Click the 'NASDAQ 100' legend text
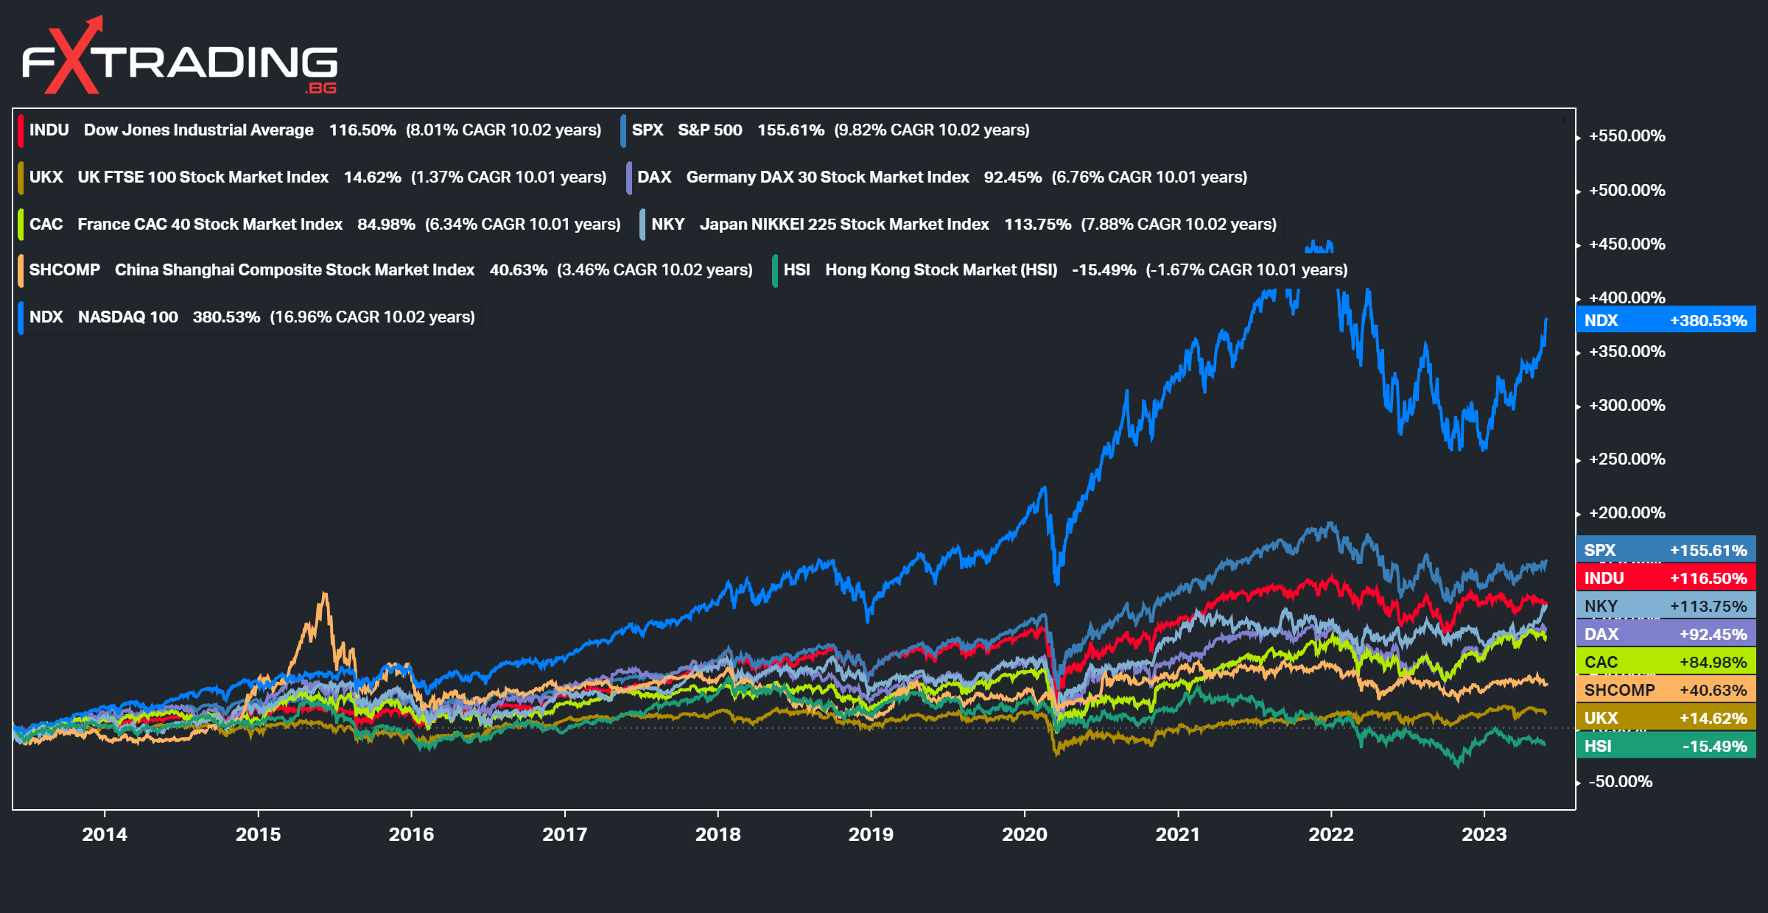 [x=128, y=317]
